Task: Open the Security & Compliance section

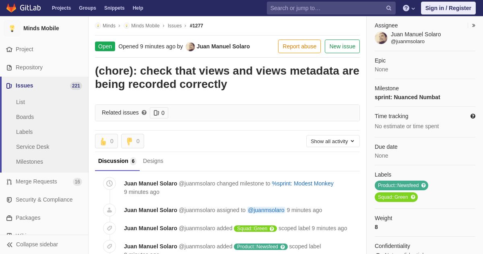Action: click(x=44, y=200)
